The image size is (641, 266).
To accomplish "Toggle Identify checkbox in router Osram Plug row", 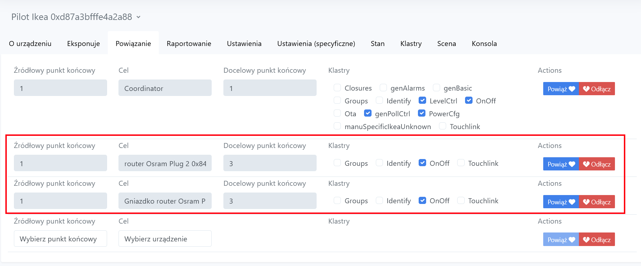I will pyautogui.click(x=379, y=163).
